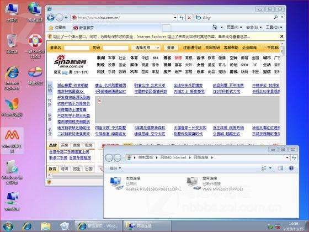This screenshot has height=232, width=309.
Task: Open the Win installer M desktop icon
Action: pos(12,141)
